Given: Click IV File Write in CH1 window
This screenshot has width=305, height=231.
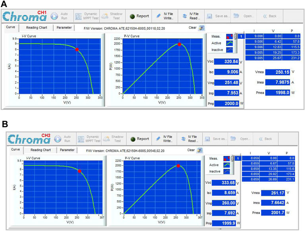Looking at the screenshot, I should click(x=165, y=16).
